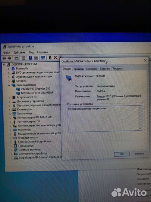151x202 pixels.
Task: Click the Очереди печати printer icon
Action: coord(15,138)
